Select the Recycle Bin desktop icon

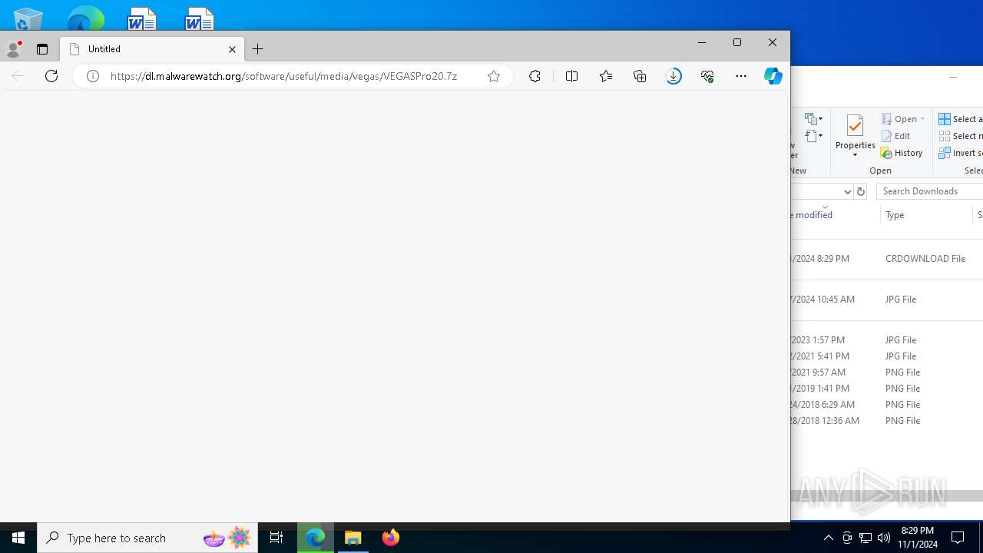coord(28,18)
